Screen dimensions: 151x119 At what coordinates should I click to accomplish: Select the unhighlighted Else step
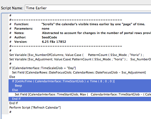80,77
